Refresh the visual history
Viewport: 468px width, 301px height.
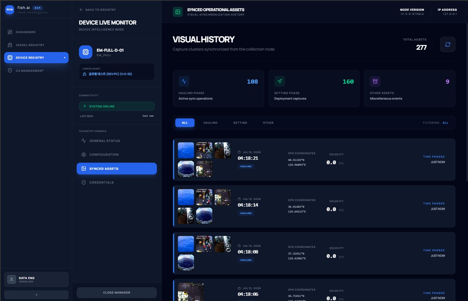tap(448, 44)
